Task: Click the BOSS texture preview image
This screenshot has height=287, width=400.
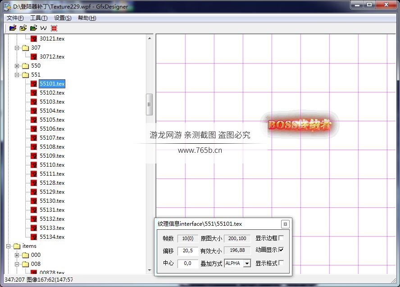Action: pyautogui.click(x=300, y=125)
